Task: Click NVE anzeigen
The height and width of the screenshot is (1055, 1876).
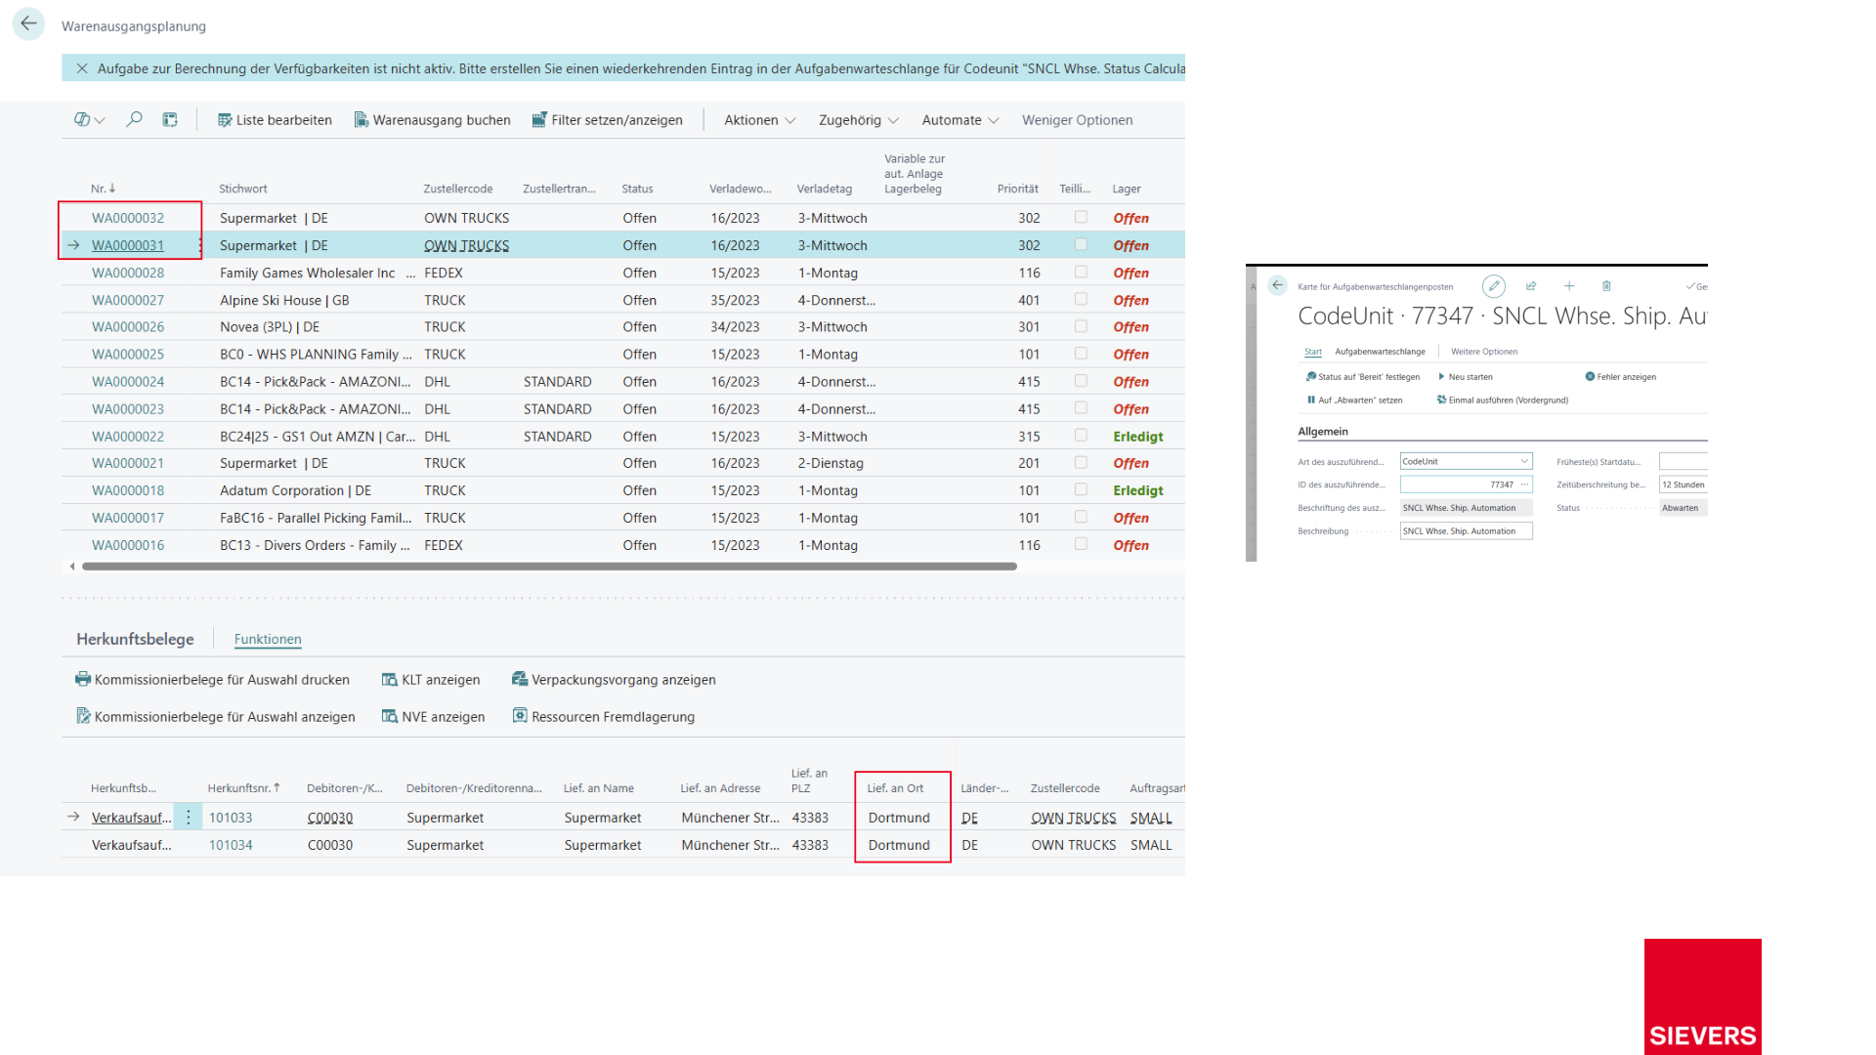Action: pyautogui.click(x=433, y=717)
